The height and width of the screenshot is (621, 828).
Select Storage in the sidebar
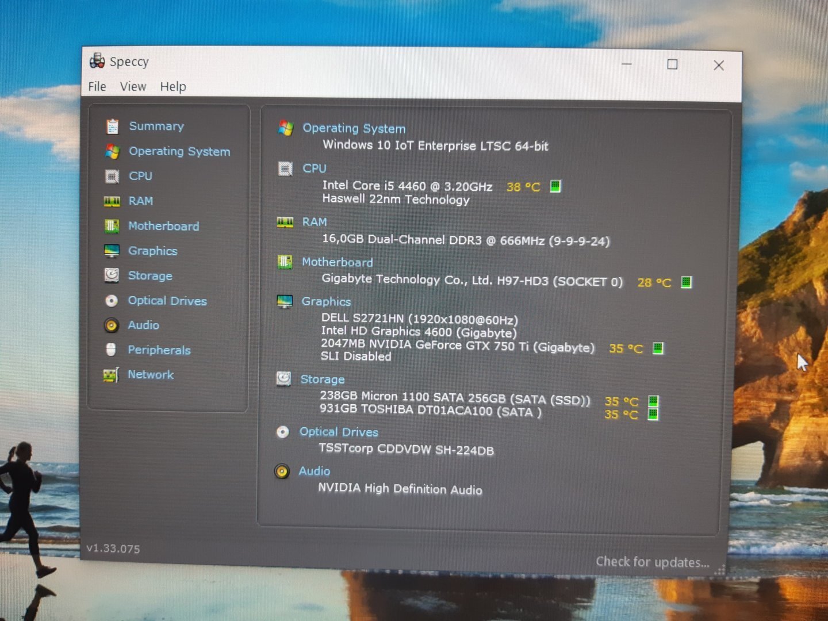(150, 275)
